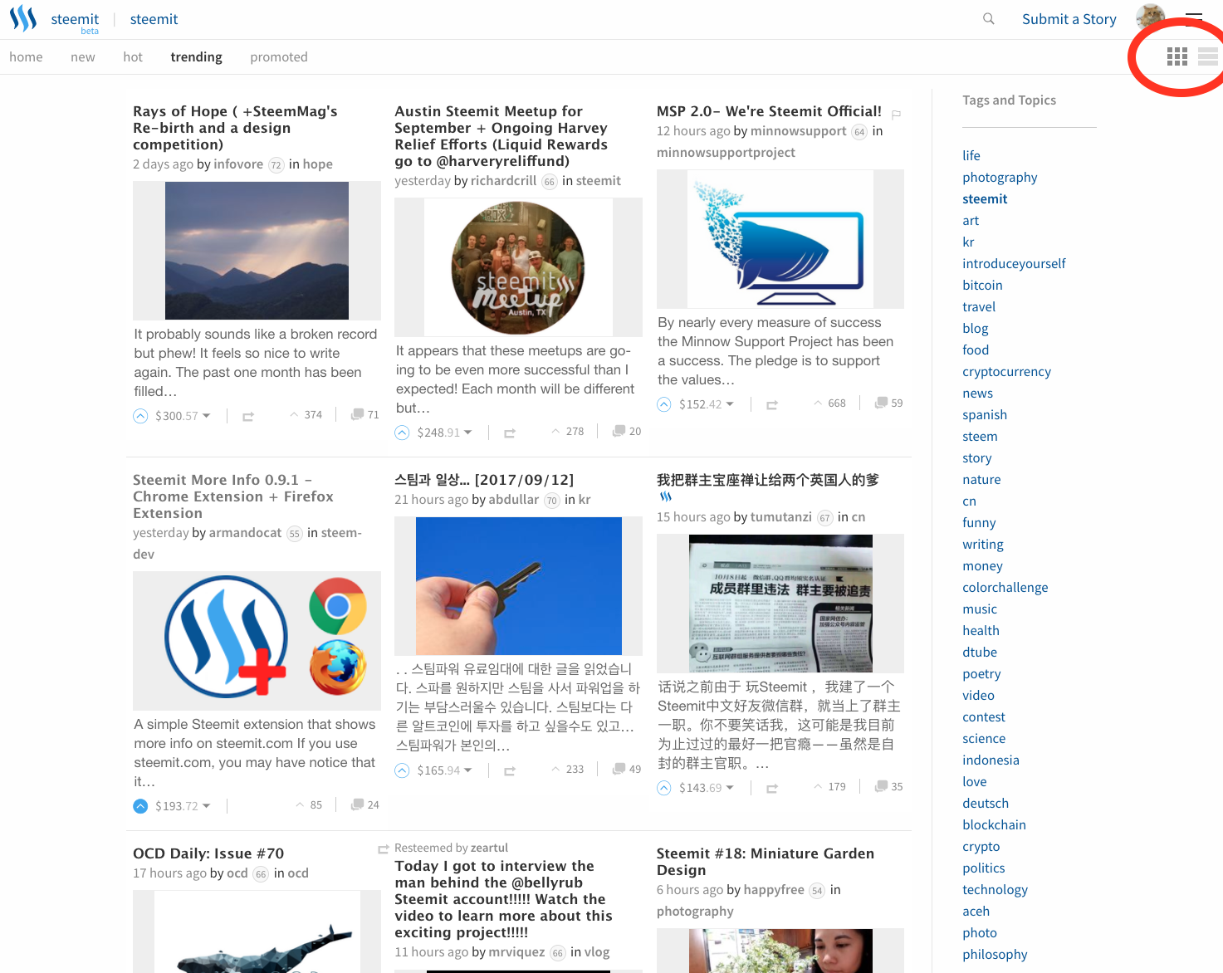Click your profile avatar thumbnail
The width and height of the screenshot is (1223, 973).
(x=1151, y=17)
